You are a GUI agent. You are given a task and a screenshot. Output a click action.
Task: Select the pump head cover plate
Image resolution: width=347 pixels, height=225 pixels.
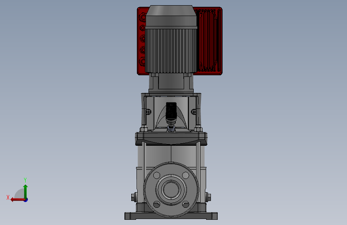tap(171, 139)
